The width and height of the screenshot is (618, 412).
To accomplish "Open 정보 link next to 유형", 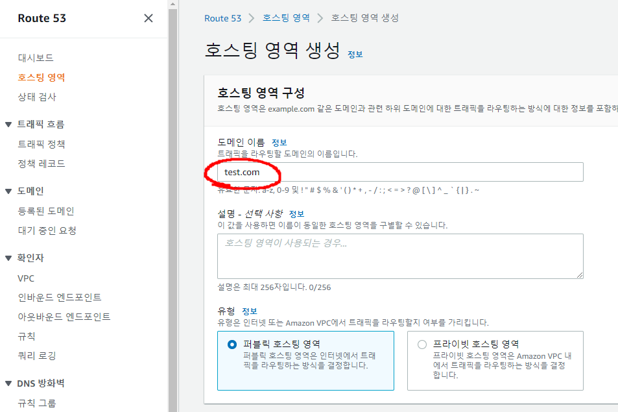I will [250, 311].
